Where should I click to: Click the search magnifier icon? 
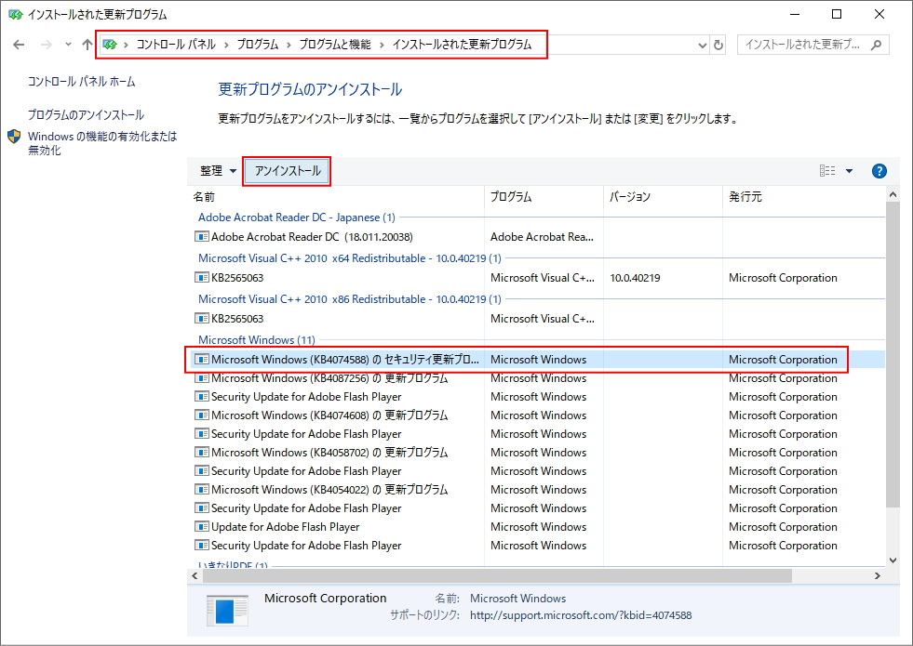(876, 45)
